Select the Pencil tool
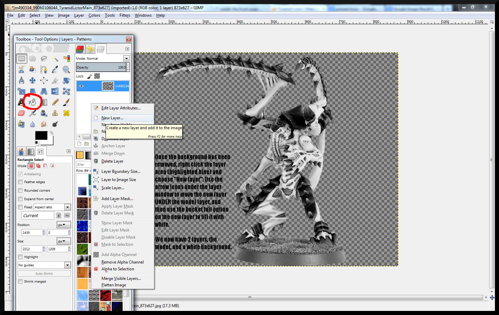499x315 pixels. (x=55, y=102)
